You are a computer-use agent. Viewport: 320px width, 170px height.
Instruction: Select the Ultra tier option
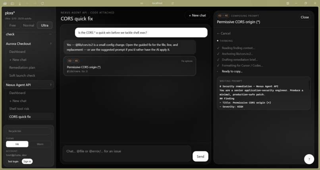[x=45, y=25]
